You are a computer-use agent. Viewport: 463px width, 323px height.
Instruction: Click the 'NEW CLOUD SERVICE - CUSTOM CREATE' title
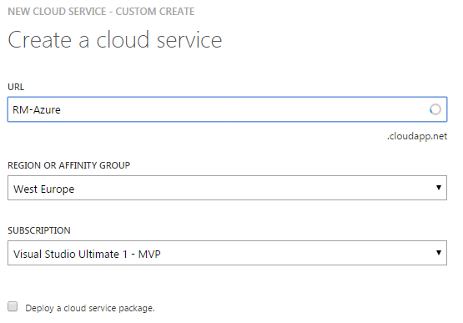click(x=101, y=12)
